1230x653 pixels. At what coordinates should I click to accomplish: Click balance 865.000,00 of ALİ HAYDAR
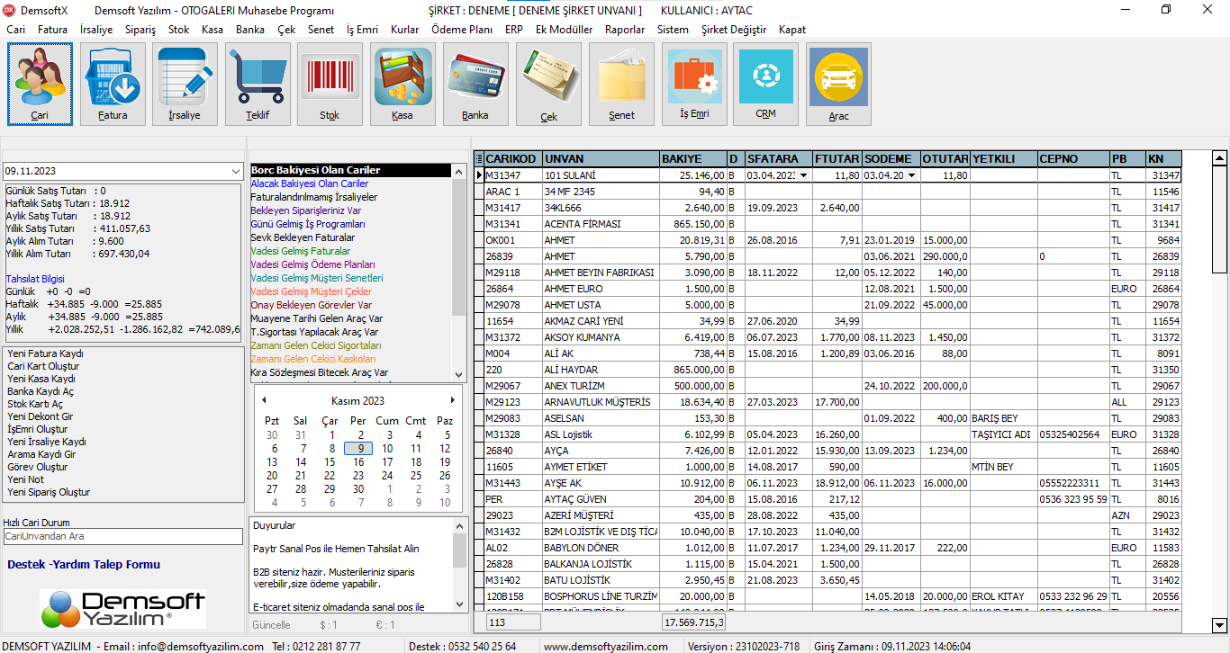pos(692,370)
